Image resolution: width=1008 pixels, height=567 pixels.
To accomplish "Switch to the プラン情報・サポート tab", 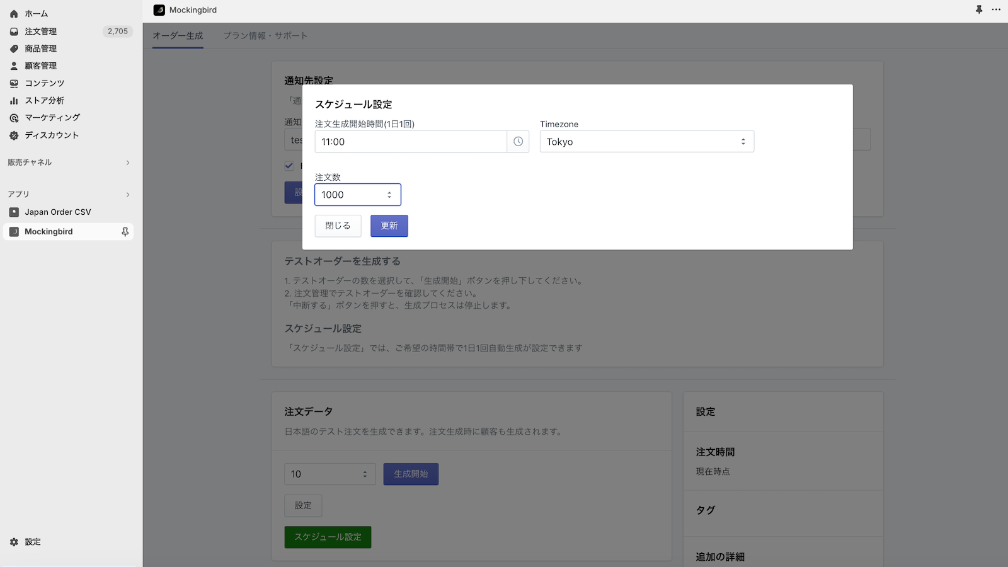I will [265, 36].
